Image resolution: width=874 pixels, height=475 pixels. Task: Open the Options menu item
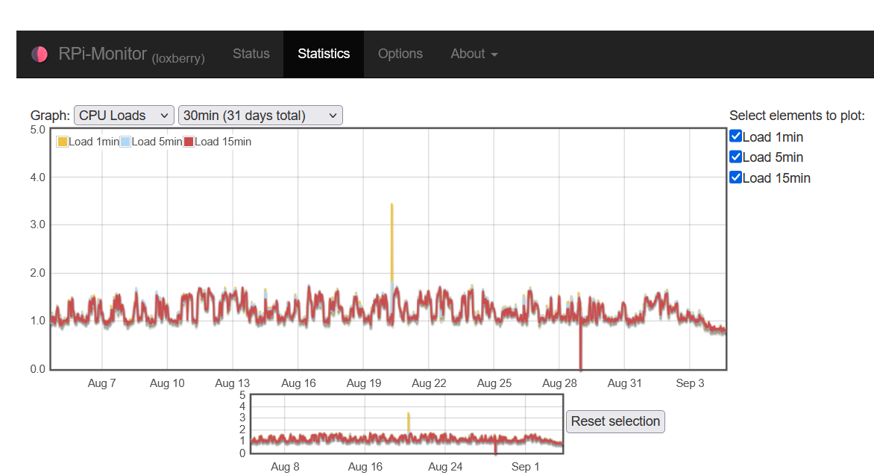(400, 54)
